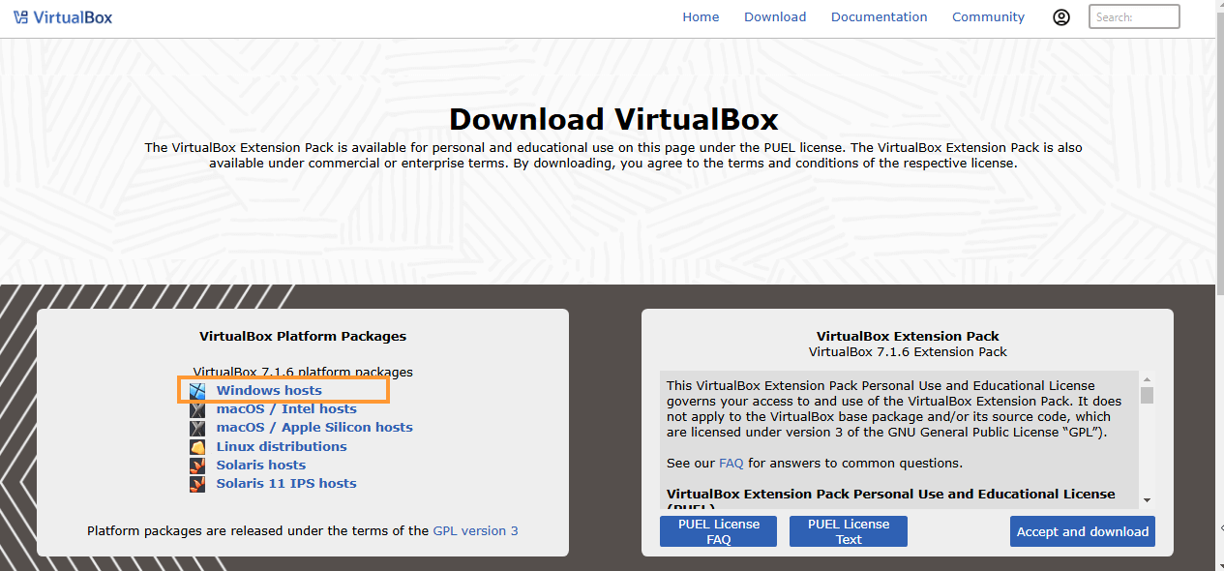
Task: Open the GPL version 3 link
Action: tap(475, 531)
